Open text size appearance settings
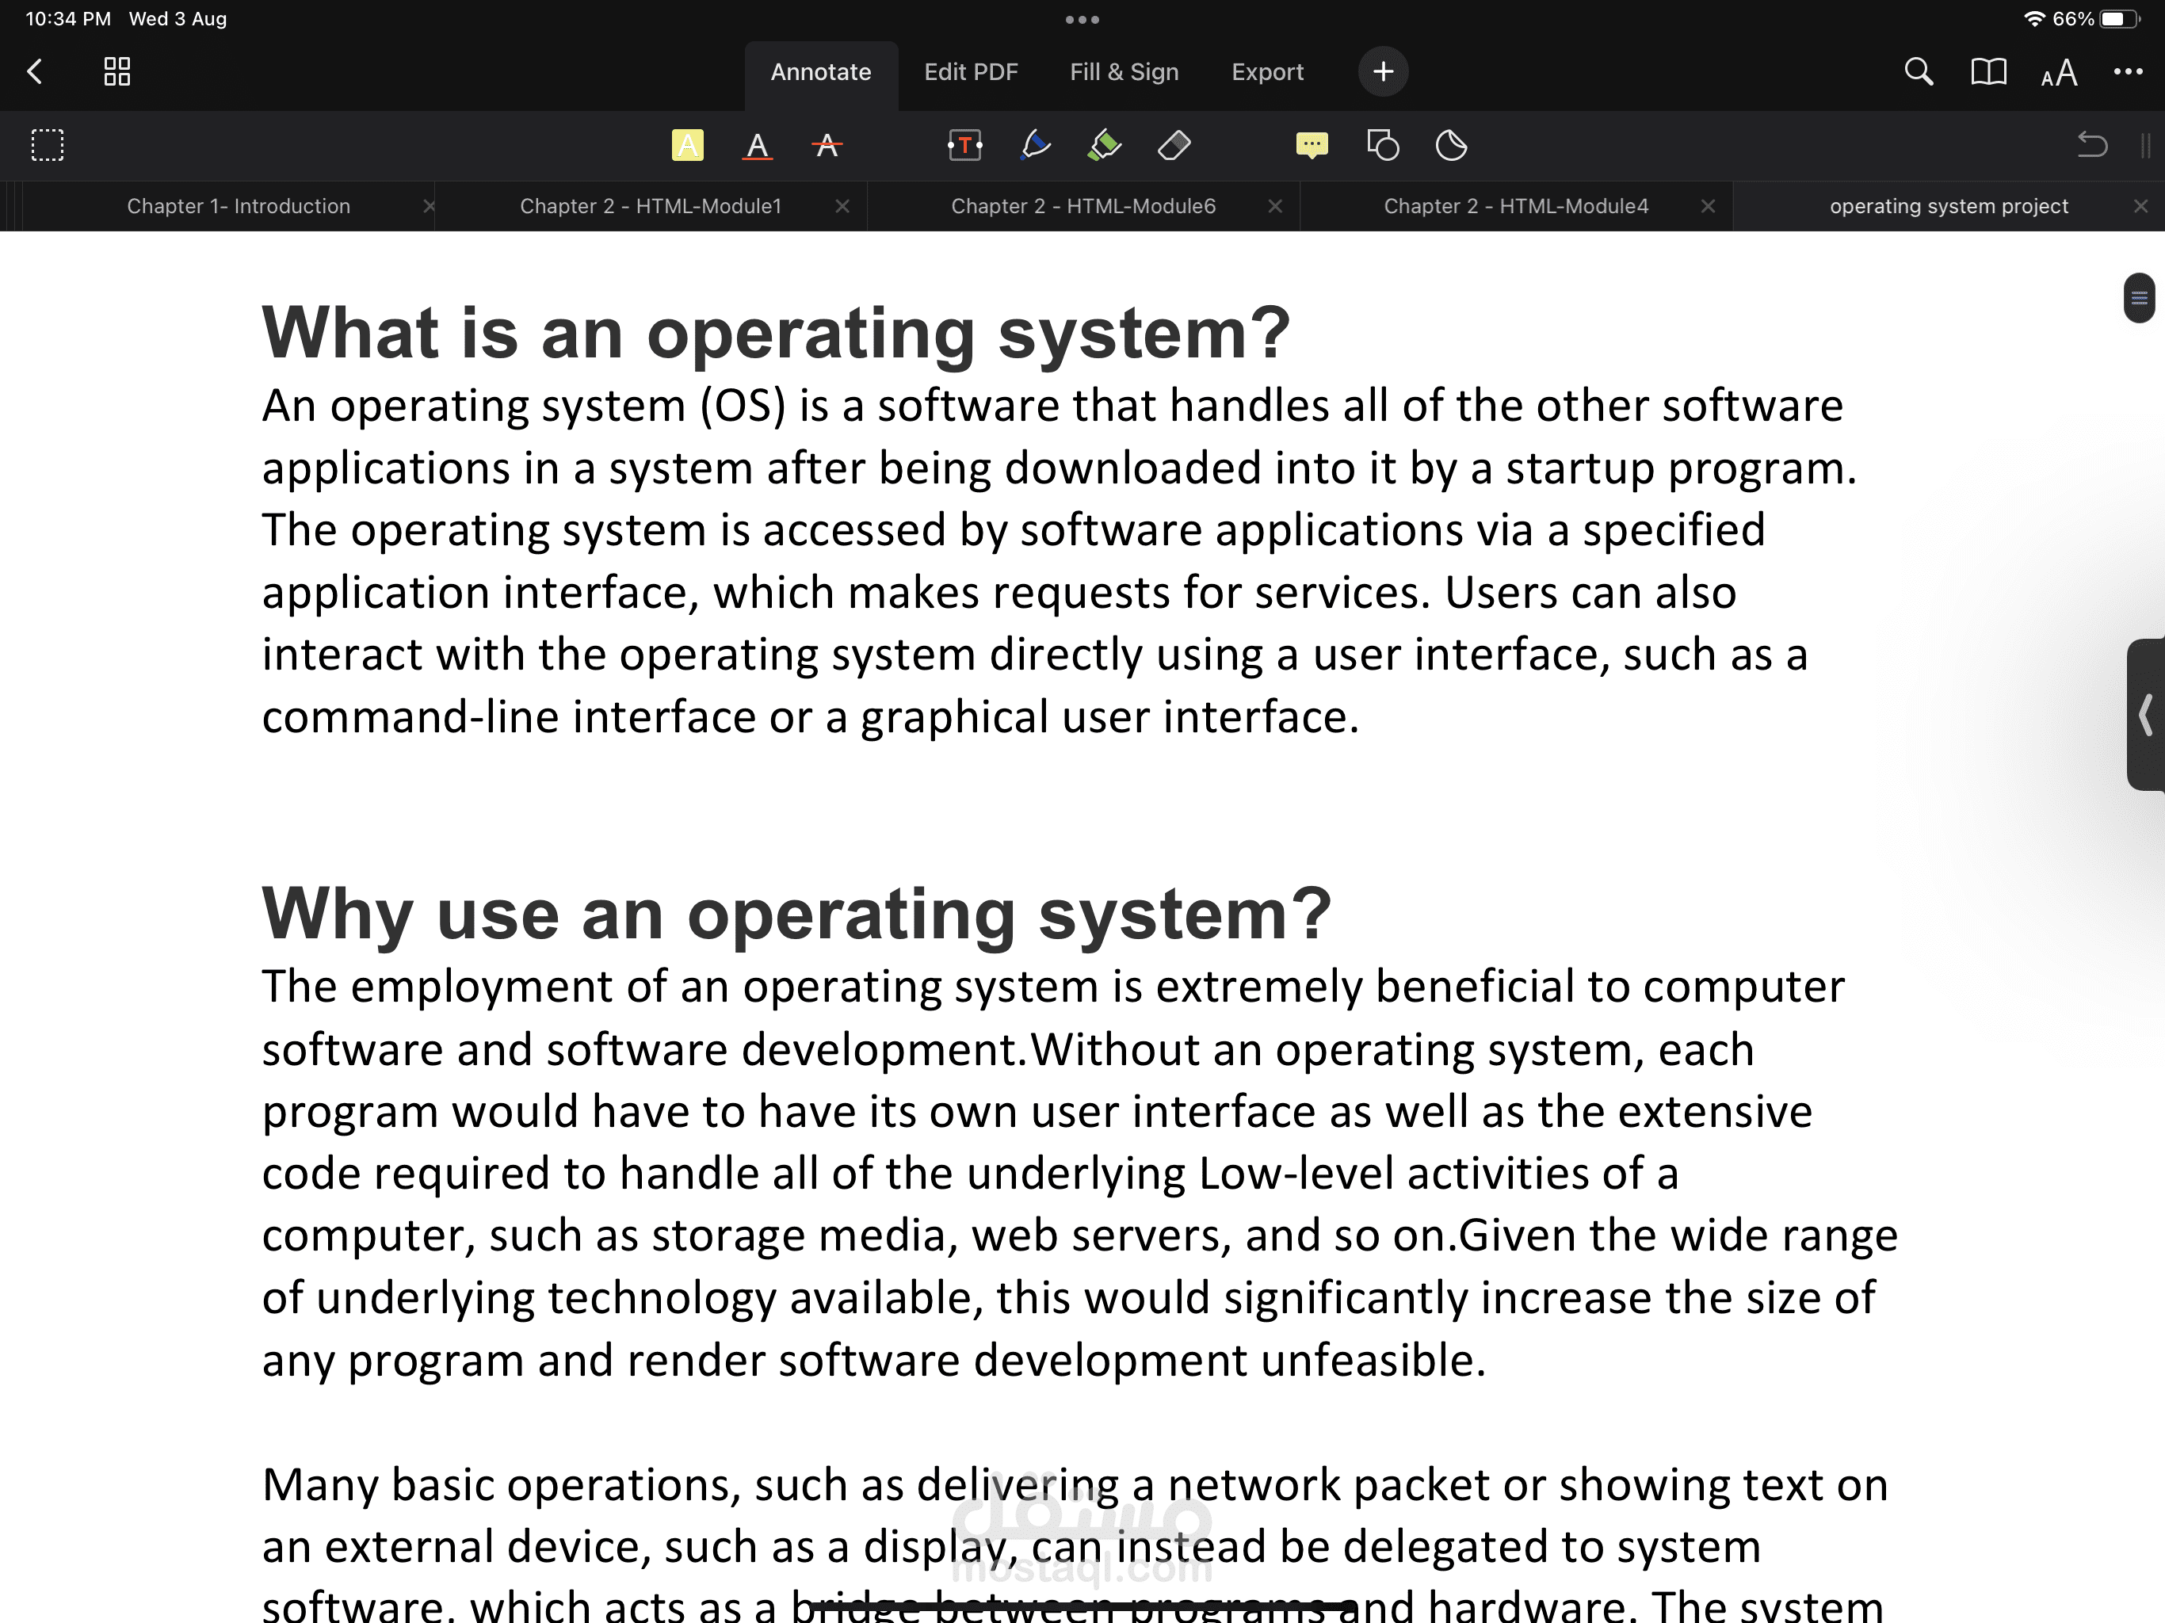 click(x=2058, y=72)
